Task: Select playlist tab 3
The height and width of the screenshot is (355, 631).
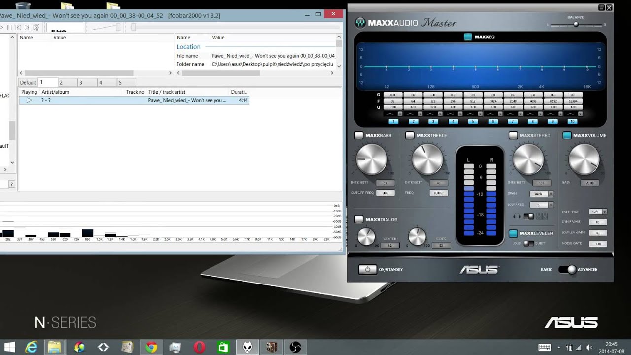Action: [x=87, y=83]
